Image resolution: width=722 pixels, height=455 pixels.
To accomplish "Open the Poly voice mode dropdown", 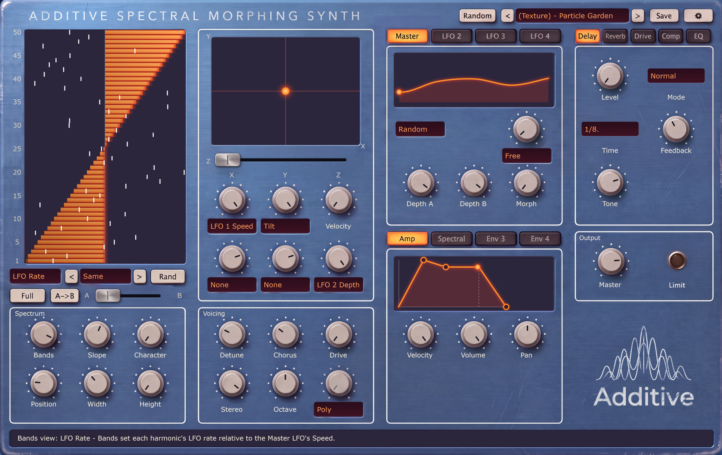I will [339, 409].
